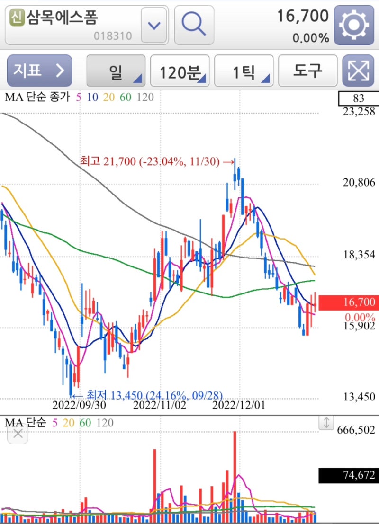The image size is (379, 524).
Task: Tap the 120 MA price legend value
Action: pyautogui.click(x=145, y=97)
